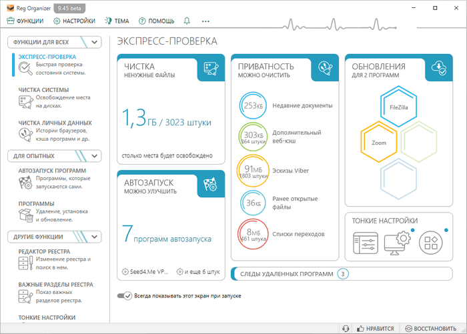Click the 9.45 beta version badge
Image resolution: width=467 pixels, height=334 pixels.
69,9
